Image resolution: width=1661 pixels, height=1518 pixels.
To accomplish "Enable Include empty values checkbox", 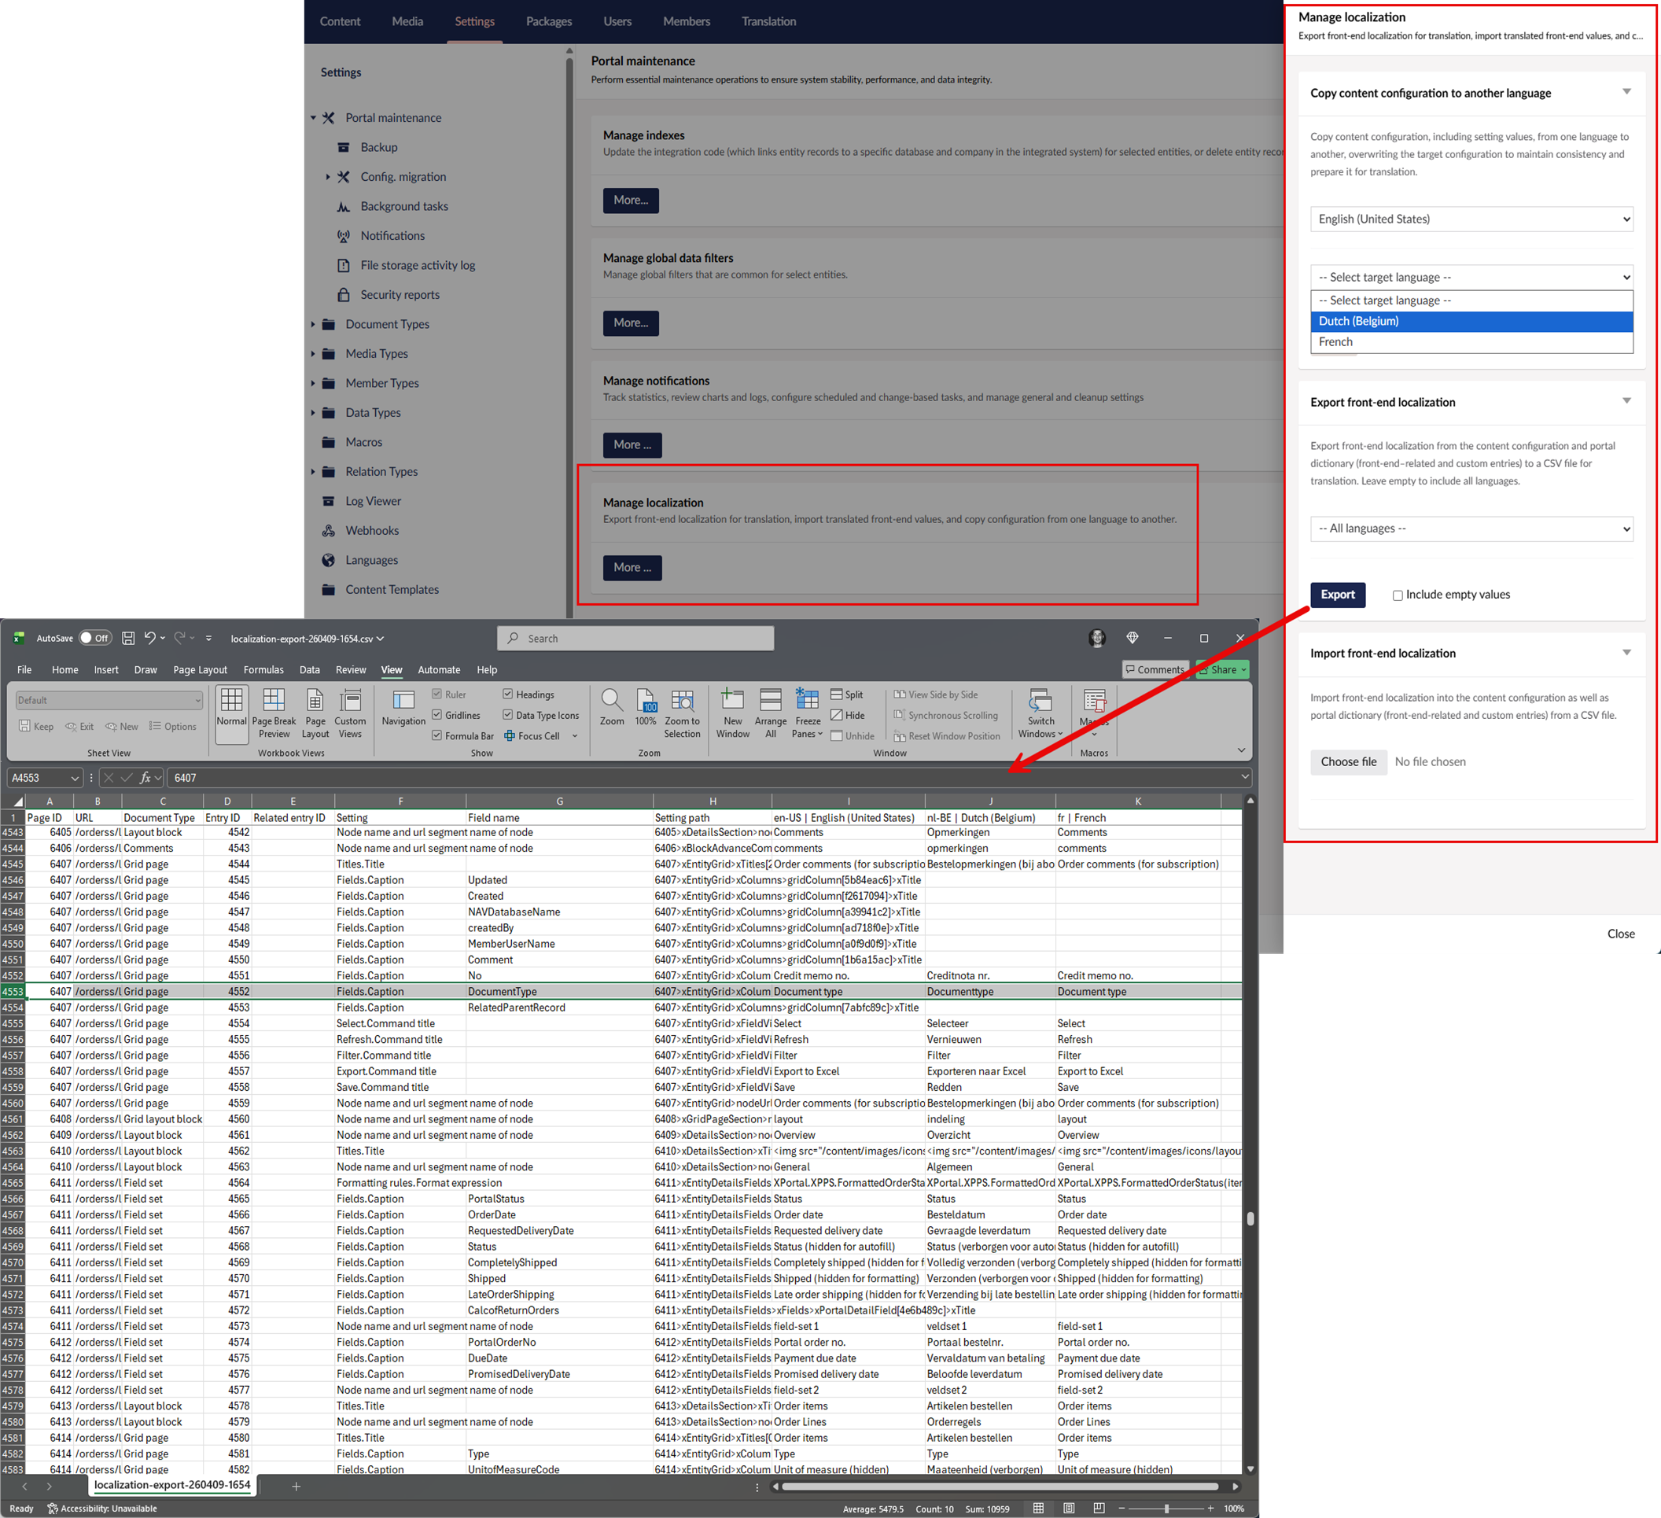I will (1398, 595).
